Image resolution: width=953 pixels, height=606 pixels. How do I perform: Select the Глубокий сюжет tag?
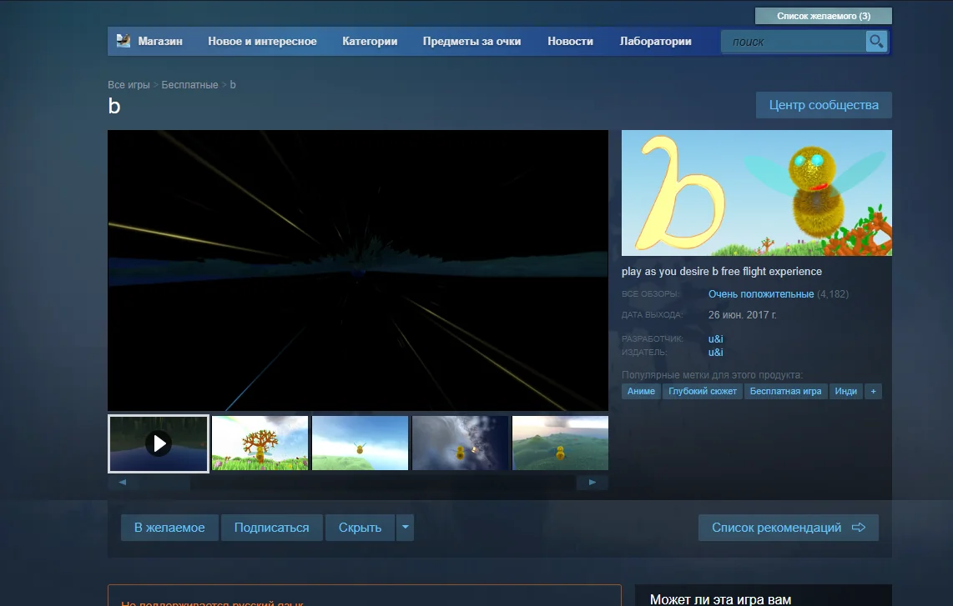click(703, 391)
